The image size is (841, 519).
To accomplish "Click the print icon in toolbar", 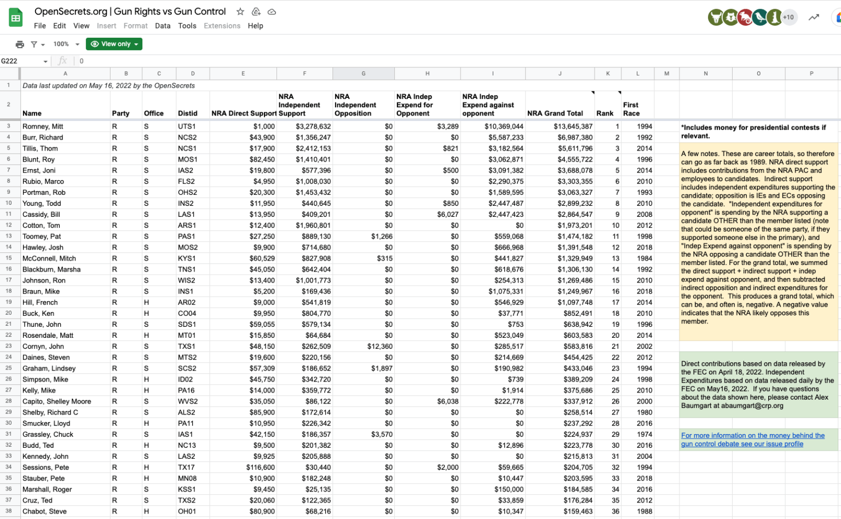I will tap(20, 44).
